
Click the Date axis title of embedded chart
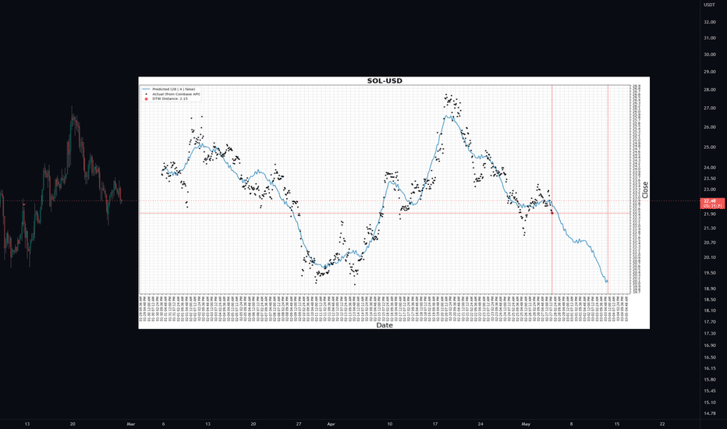(385, 325)
